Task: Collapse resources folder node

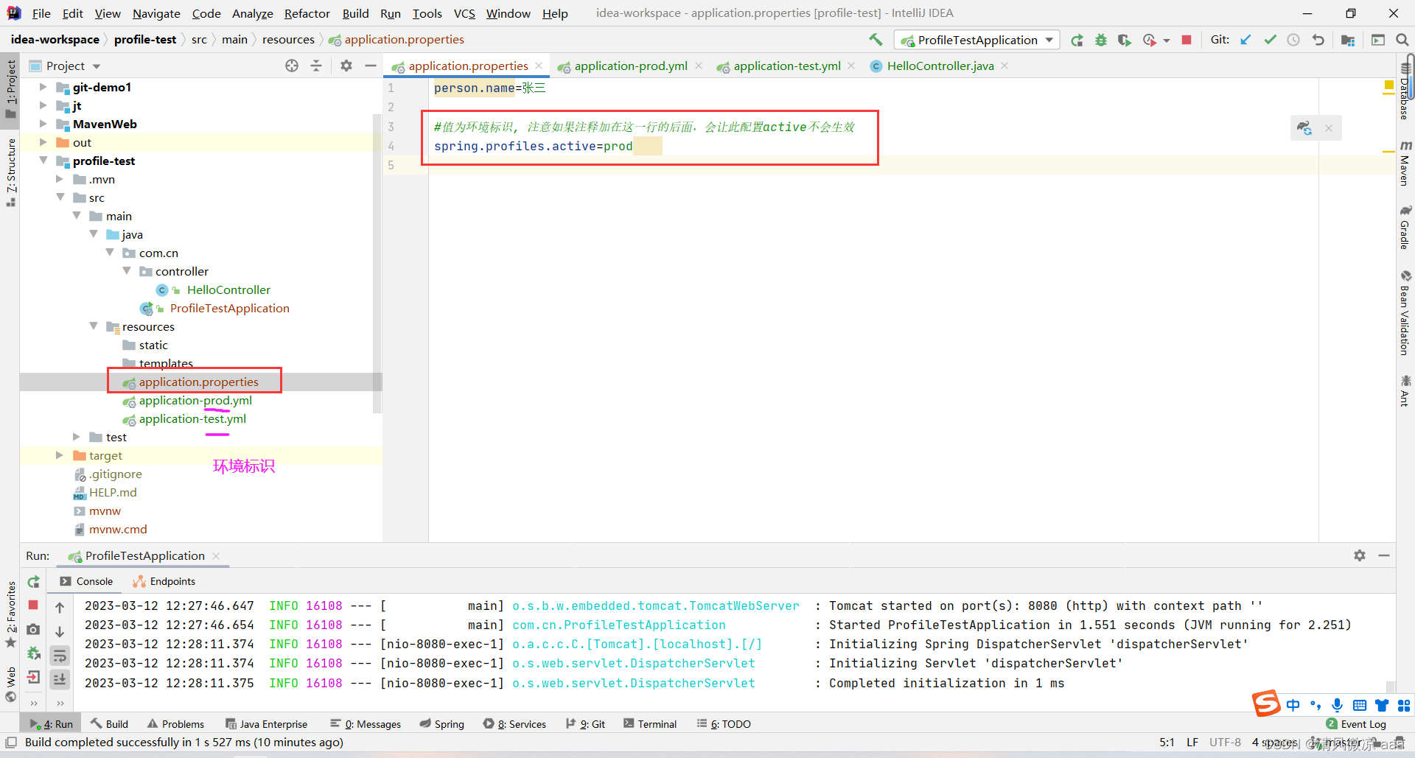Action: click(94, 326)
